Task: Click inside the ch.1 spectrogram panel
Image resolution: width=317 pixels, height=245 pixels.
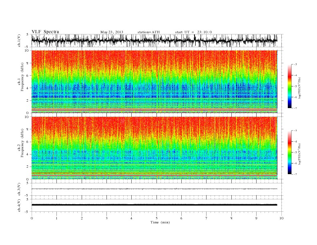Action: tap(154, 82)
